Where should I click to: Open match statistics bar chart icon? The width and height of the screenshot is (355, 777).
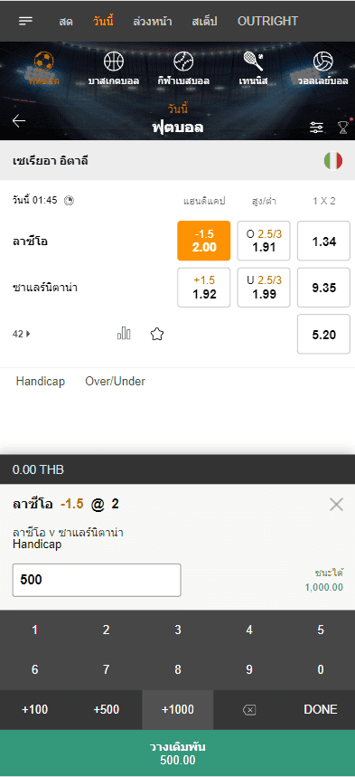pos(124,334)
